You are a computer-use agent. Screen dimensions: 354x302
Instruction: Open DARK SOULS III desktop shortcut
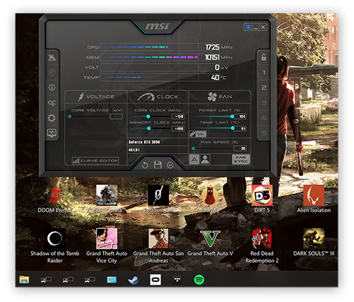[x=314, y=243]
